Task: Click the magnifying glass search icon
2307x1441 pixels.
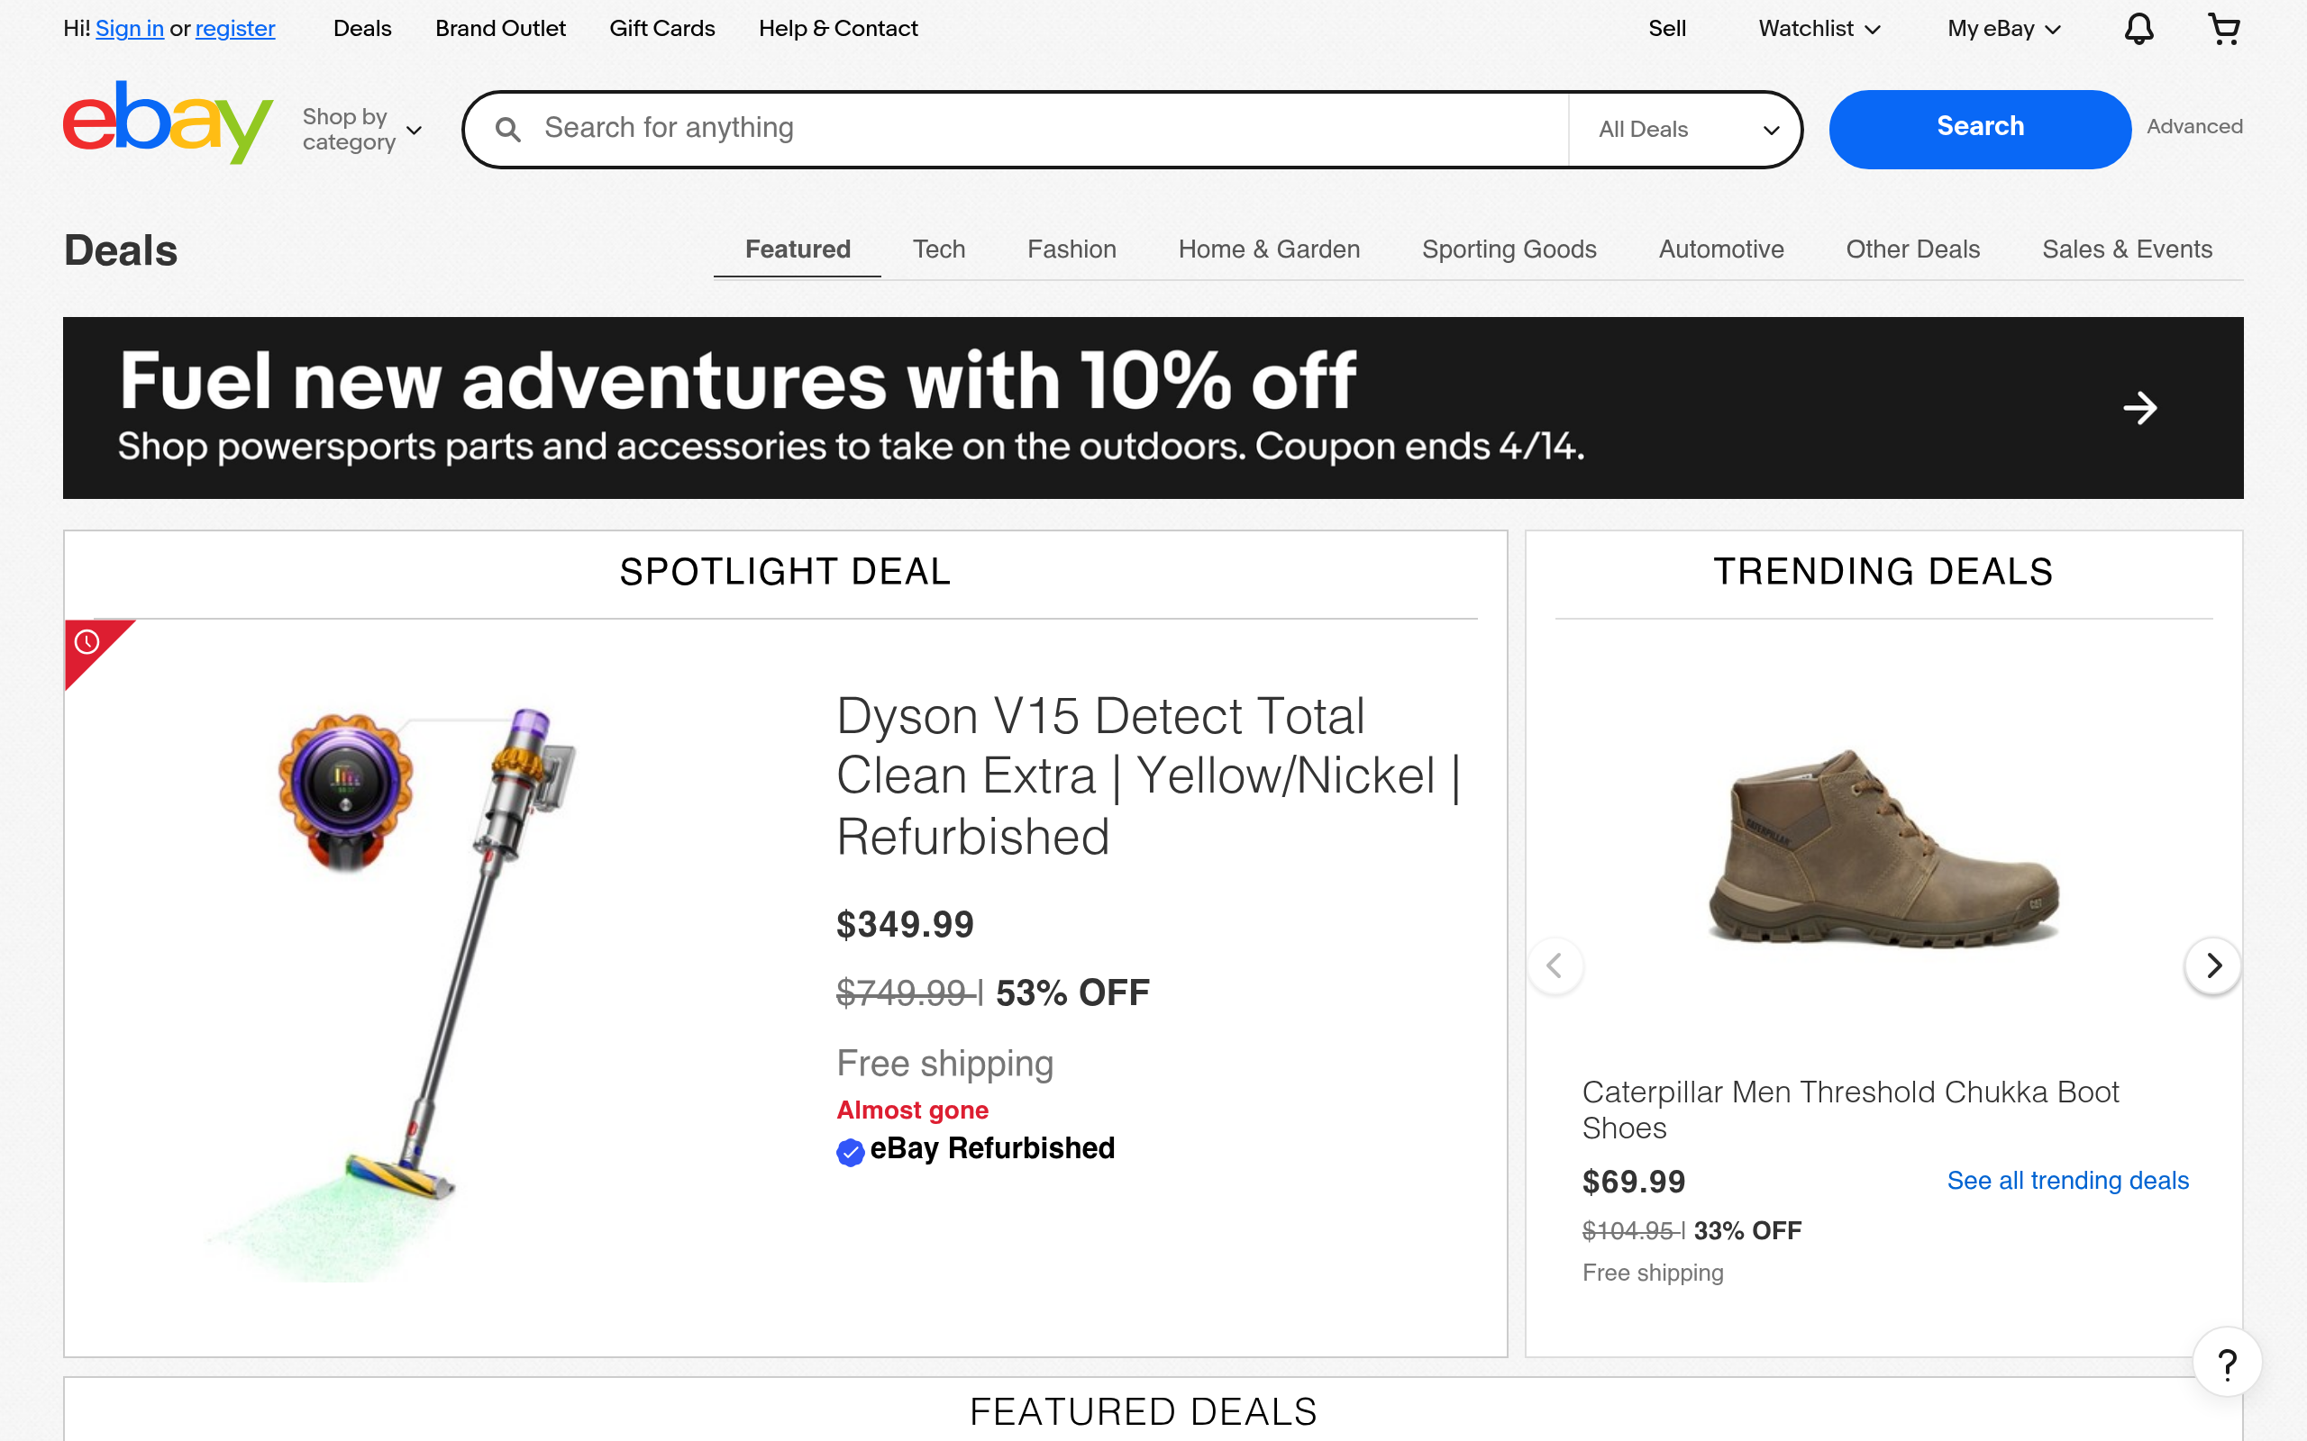Action: pos(508,130)
